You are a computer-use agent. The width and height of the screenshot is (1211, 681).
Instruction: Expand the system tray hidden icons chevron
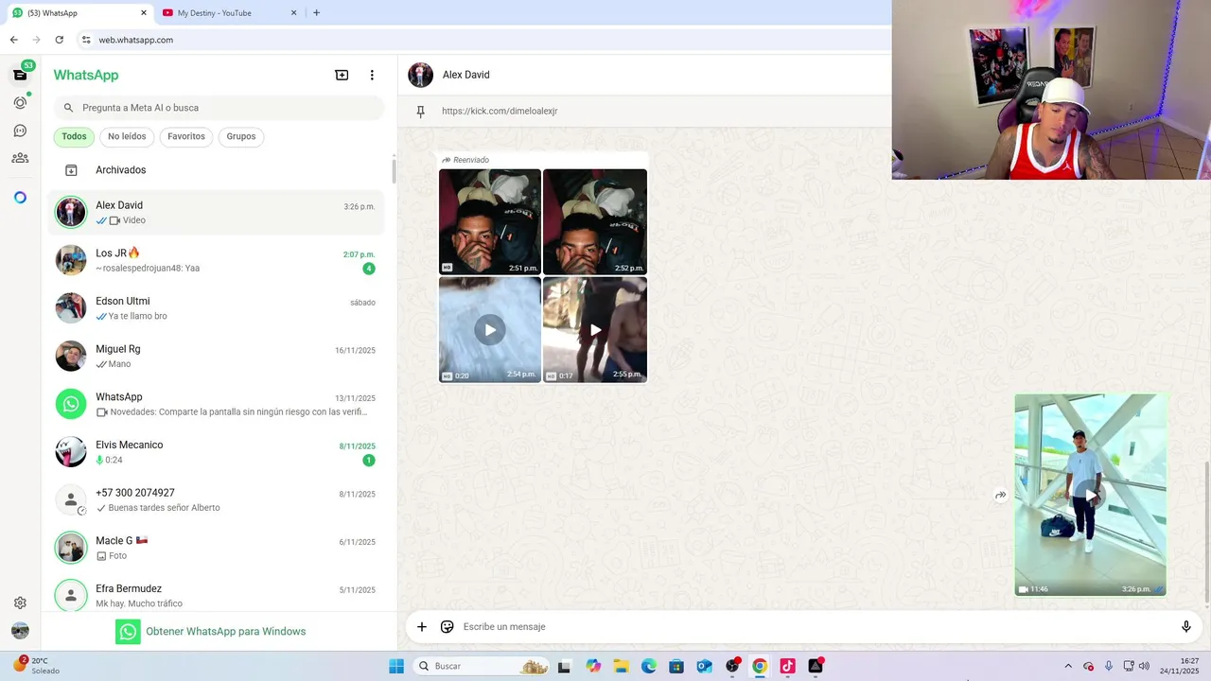1068,666
